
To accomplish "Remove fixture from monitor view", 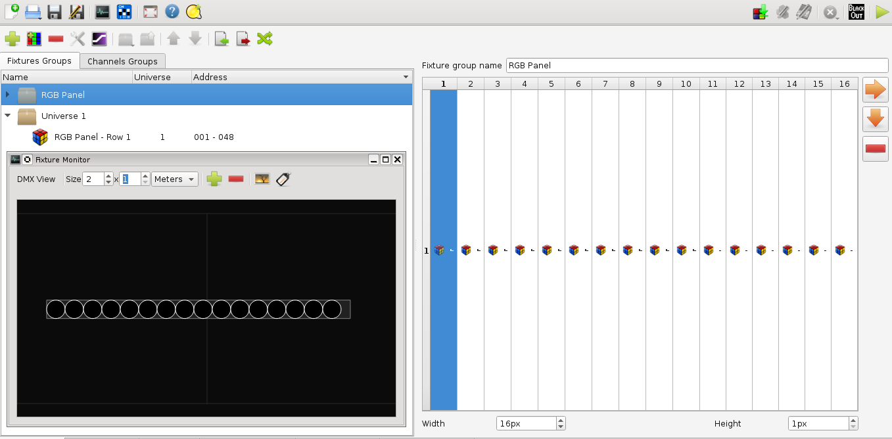I will (x=236, y=179).
